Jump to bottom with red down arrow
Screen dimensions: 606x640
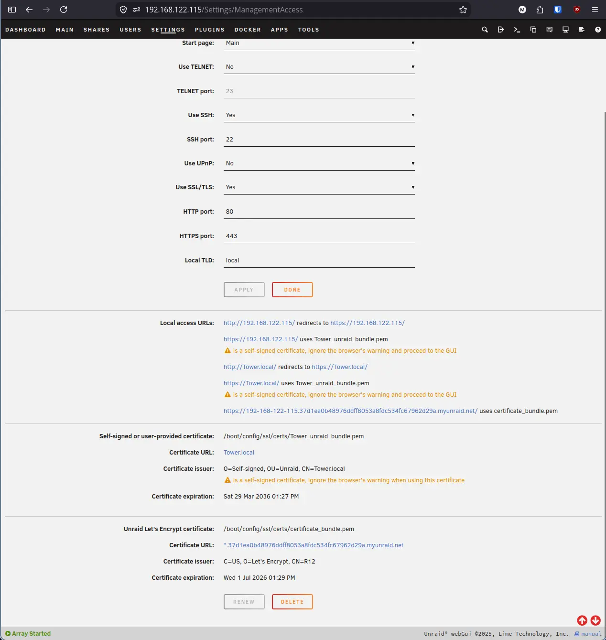pyautogui.click(x=595, y=620)
